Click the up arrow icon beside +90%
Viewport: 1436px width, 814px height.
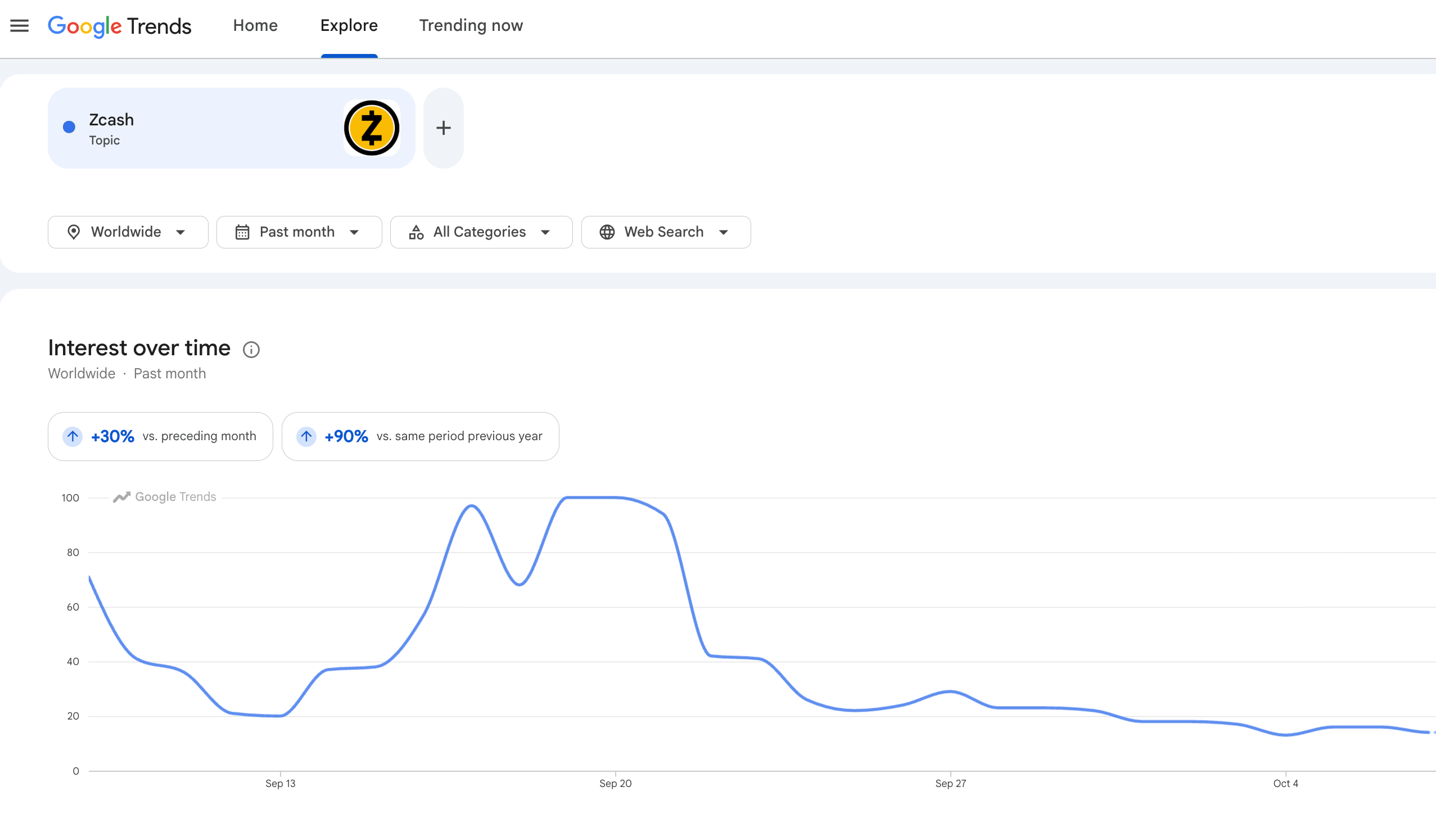[x=306, y=436]
